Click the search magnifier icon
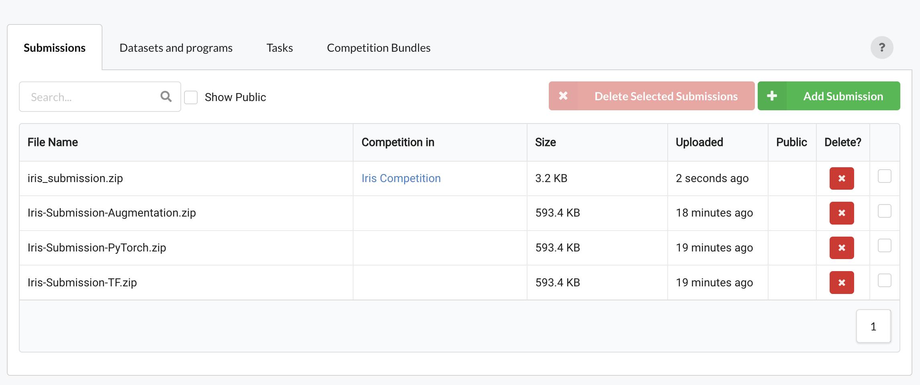The width and height of the screenshot is (920, 385). click(166, 97)
